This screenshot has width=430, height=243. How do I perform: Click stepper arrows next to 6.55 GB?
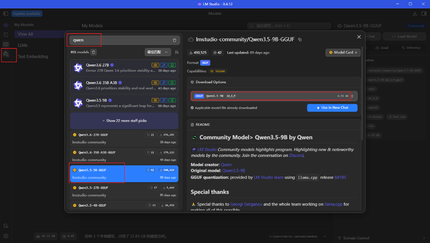click(352, 96)
